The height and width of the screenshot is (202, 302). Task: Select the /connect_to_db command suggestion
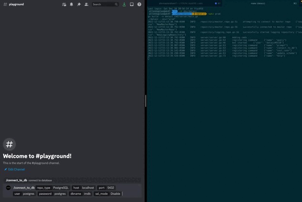coord(73,180)
